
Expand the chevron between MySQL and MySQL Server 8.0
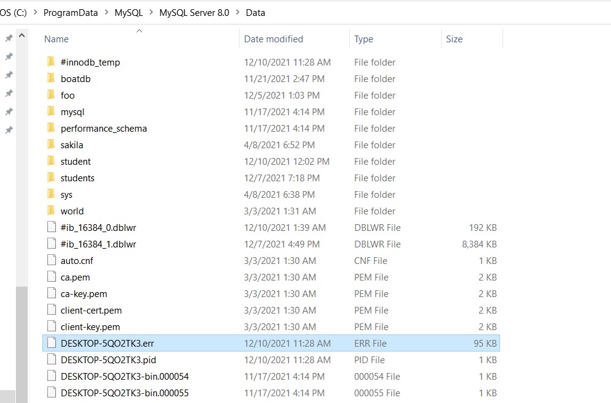[151, 13]
